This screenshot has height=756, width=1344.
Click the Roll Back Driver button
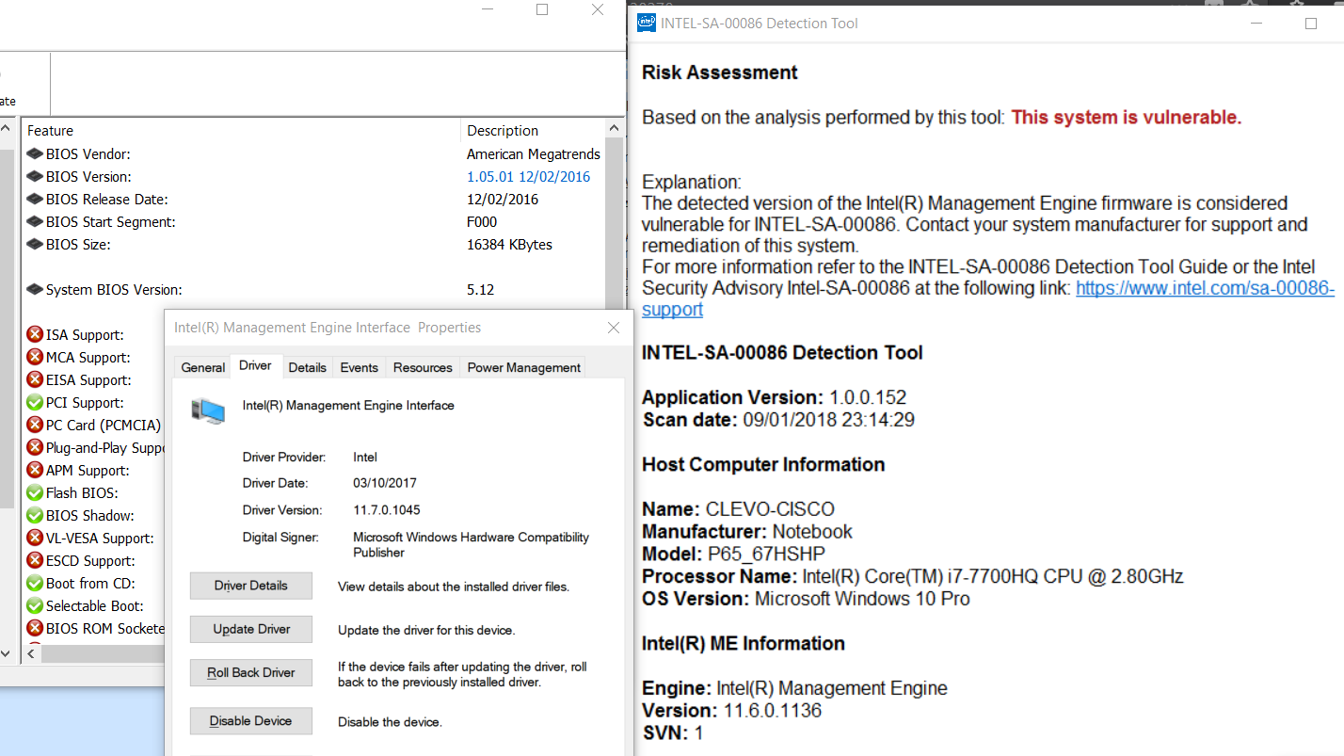[250, 672]
